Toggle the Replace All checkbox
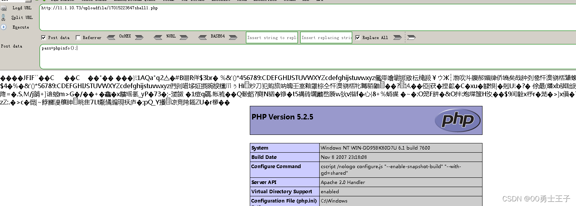Screen dimensions: 576x206 tap(358, 37)
